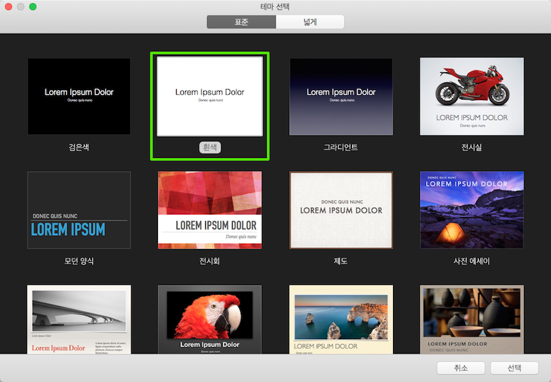Choose the 전시실 motorcycle theme thumbnail
Image resolution: width=551 pixels, height=382 pixels.
click(471, 96)
